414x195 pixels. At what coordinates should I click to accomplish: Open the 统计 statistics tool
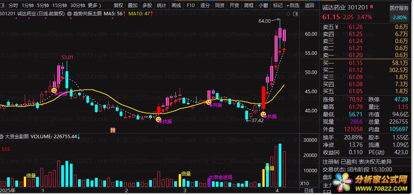click(162, 5)
